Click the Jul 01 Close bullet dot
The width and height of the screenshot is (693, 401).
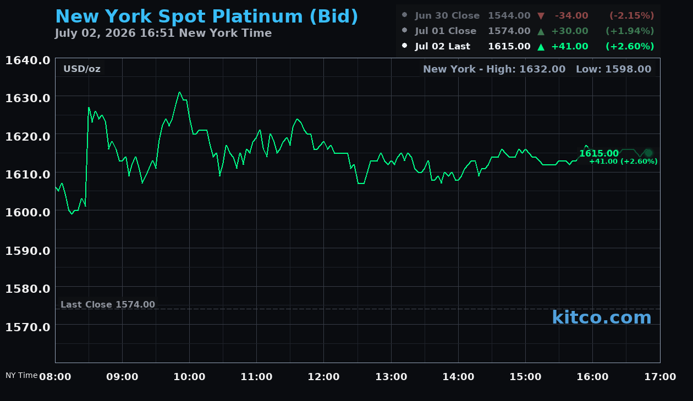pyautogui.click(x=405, y=31)
